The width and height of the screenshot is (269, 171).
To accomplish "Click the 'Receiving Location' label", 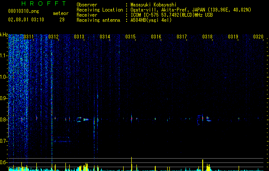I will [x=100, y=10].
